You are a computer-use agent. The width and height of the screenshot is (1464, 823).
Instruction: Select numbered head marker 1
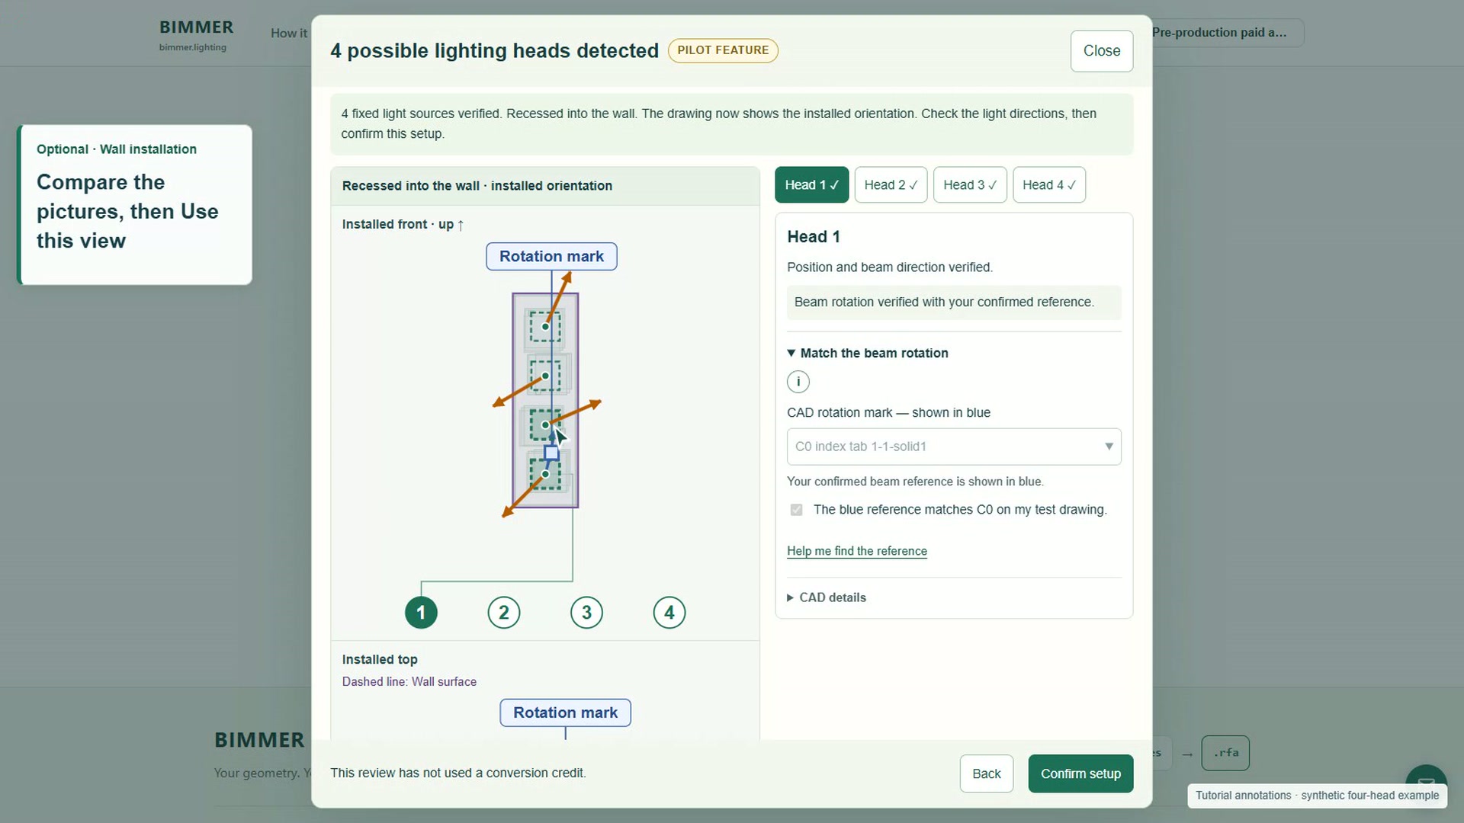[421, 613]
